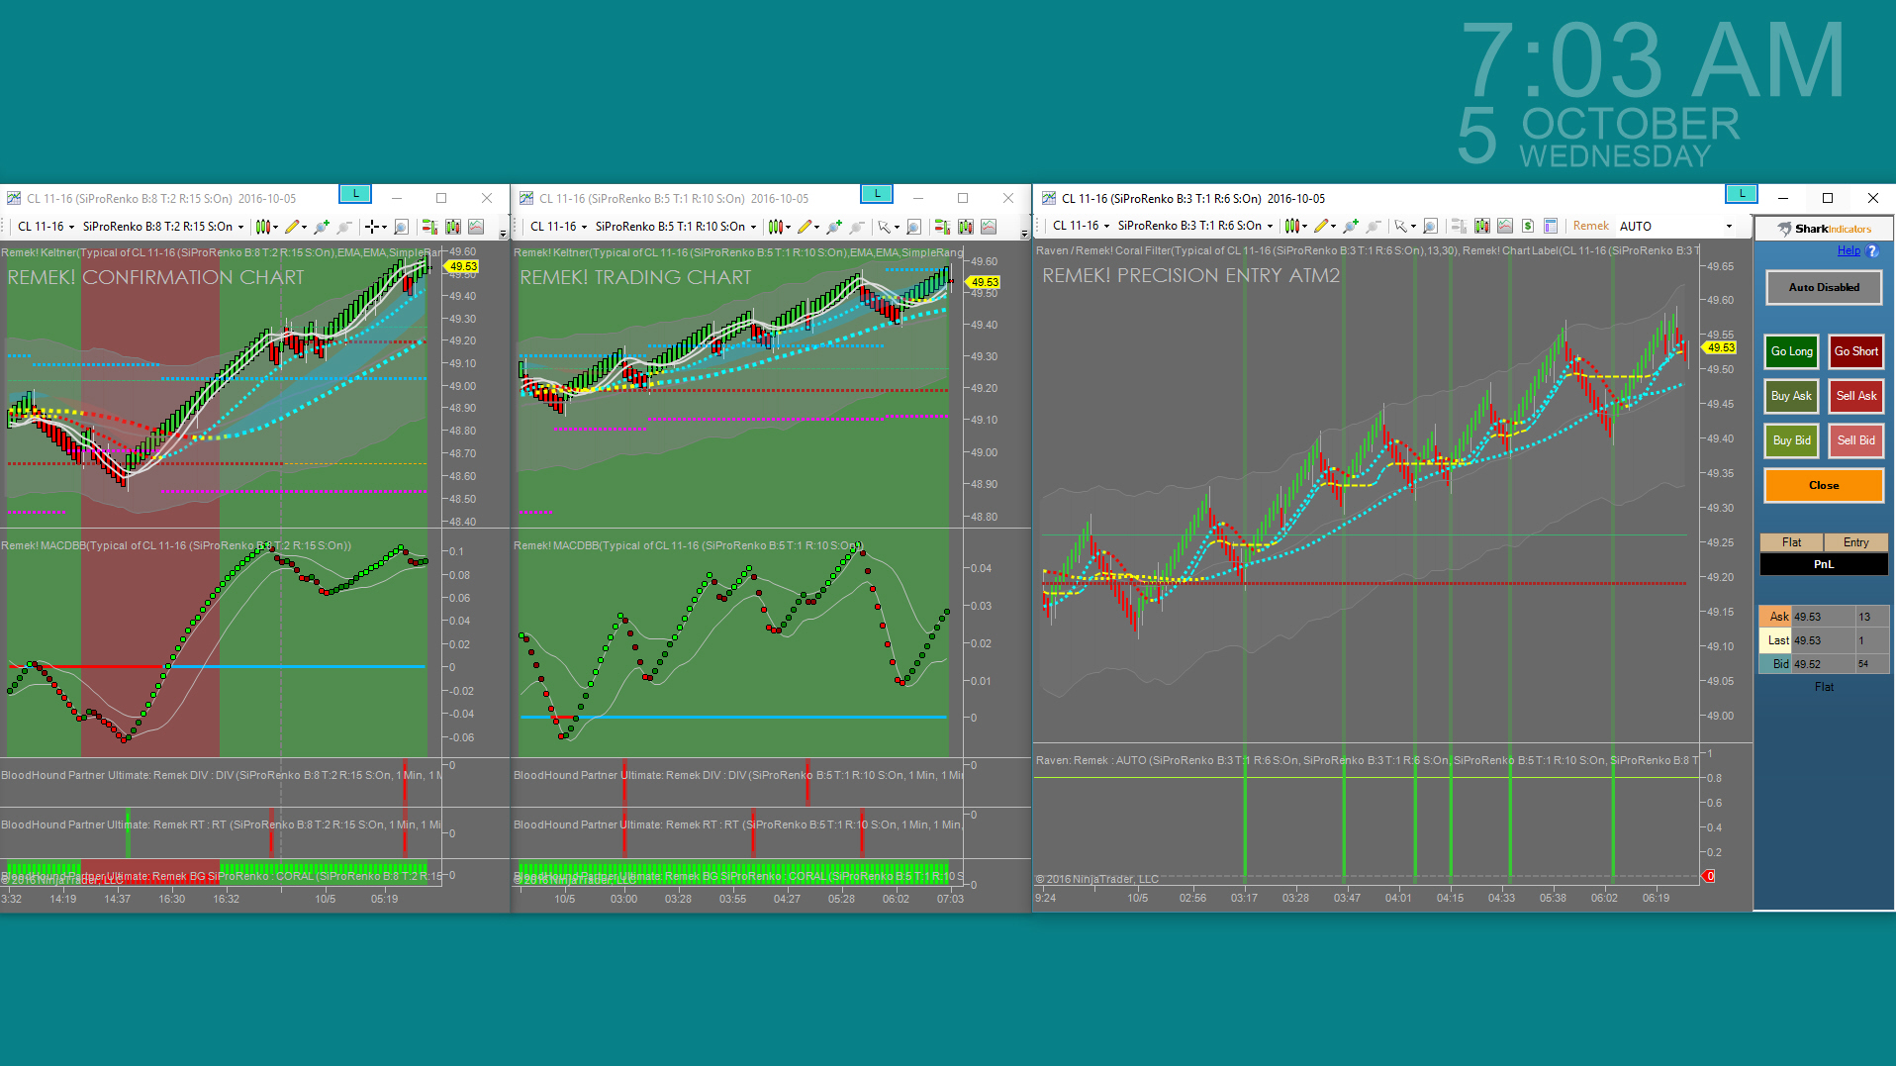Image resolution: width=1896 pixels, height=1066 pixels.
Task: Open Data Series icon in Precision Entry chart
Action: [x=1482, y=226]
